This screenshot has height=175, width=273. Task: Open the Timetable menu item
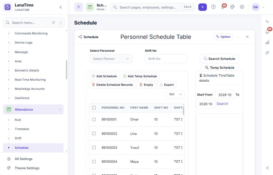point(22,129)
